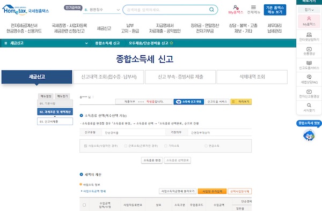
Task: Click the 주업종코드 column header
Action: click(197, 205)
